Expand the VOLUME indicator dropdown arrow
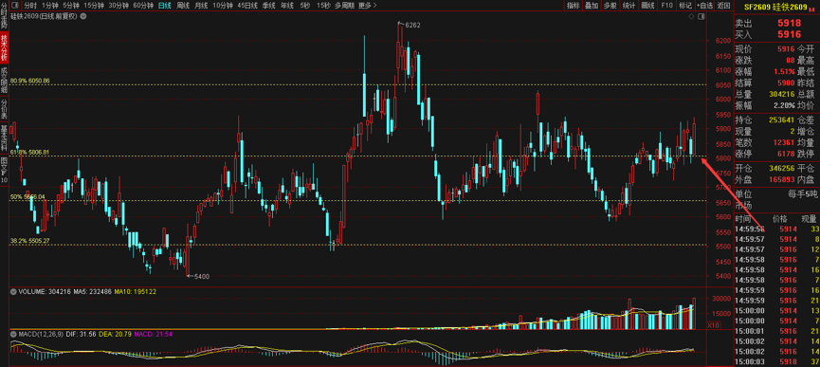This screenshot has width=820, height=367. pyautogui.click(x=13, y=292)
